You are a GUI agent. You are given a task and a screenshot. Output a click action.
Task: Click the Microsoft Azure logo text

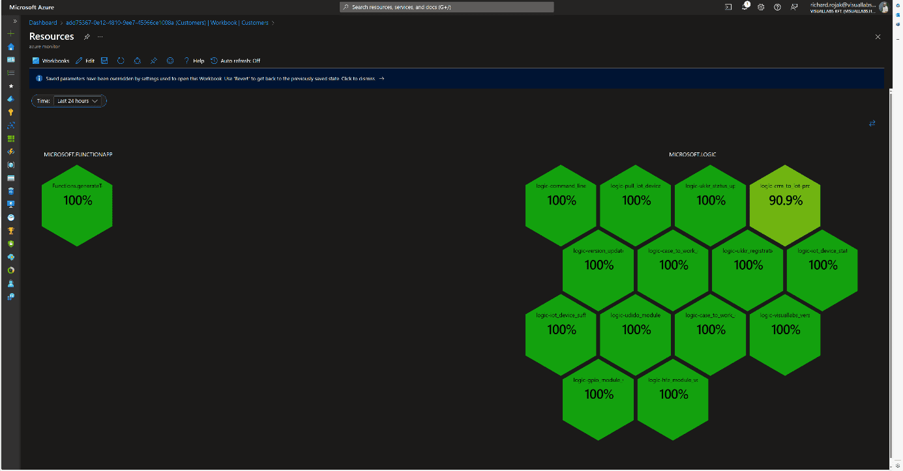click(x=31, y=7)
